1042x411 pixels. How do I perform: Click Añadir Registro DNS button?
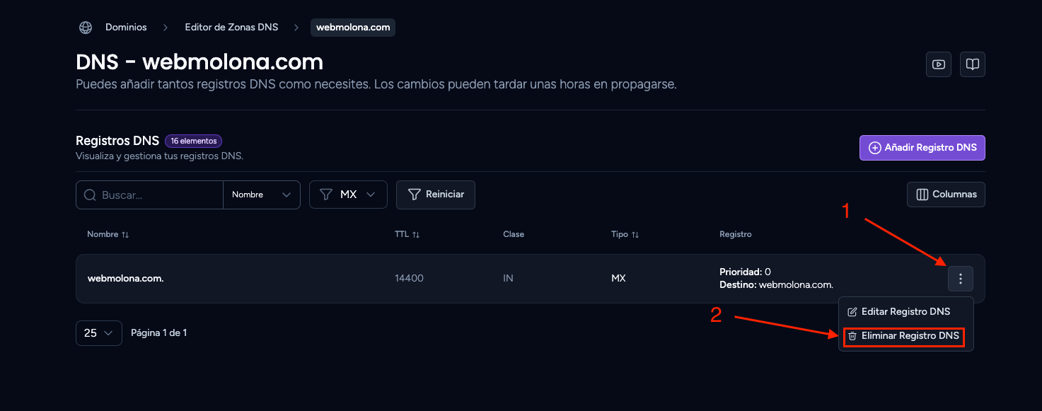click(x=922, y=148)
